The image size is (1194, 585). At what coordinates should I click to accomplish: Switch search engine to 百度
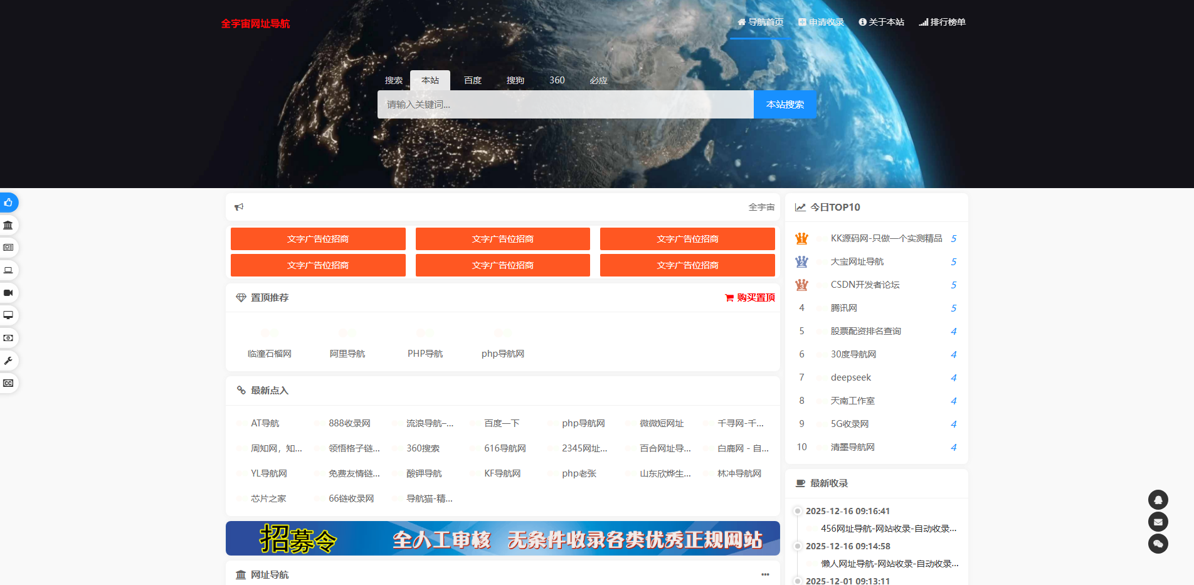pyautogui.click(x=472, y=80)
